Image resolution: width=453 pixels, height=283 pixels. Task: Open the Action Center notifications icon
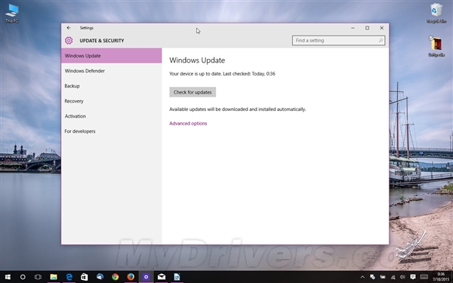pyautogui.click(x=413, y=277)
